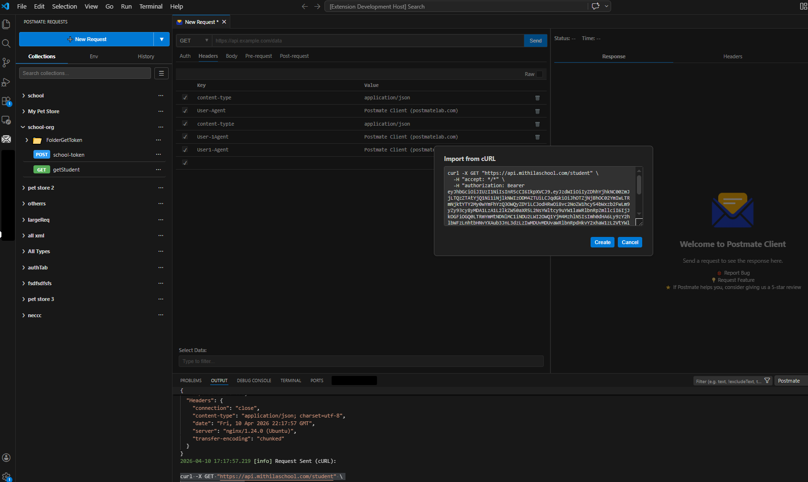The width and height of the screenshot is (808, 482).
Task: Click the collections hamburger menu icon
Action: pyautogui.click(x=162, y=73)
